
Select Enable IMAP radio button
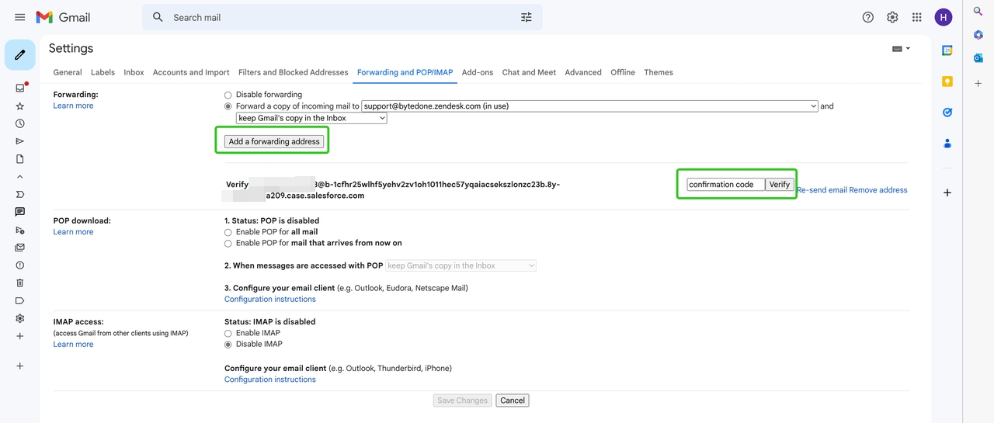click(228, 333)
